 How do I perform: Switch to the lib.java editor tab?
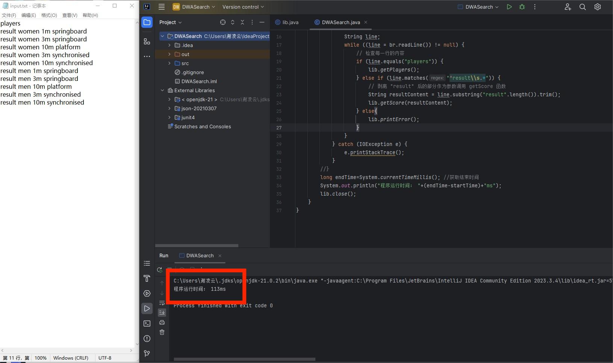click(x=287, y=22)
